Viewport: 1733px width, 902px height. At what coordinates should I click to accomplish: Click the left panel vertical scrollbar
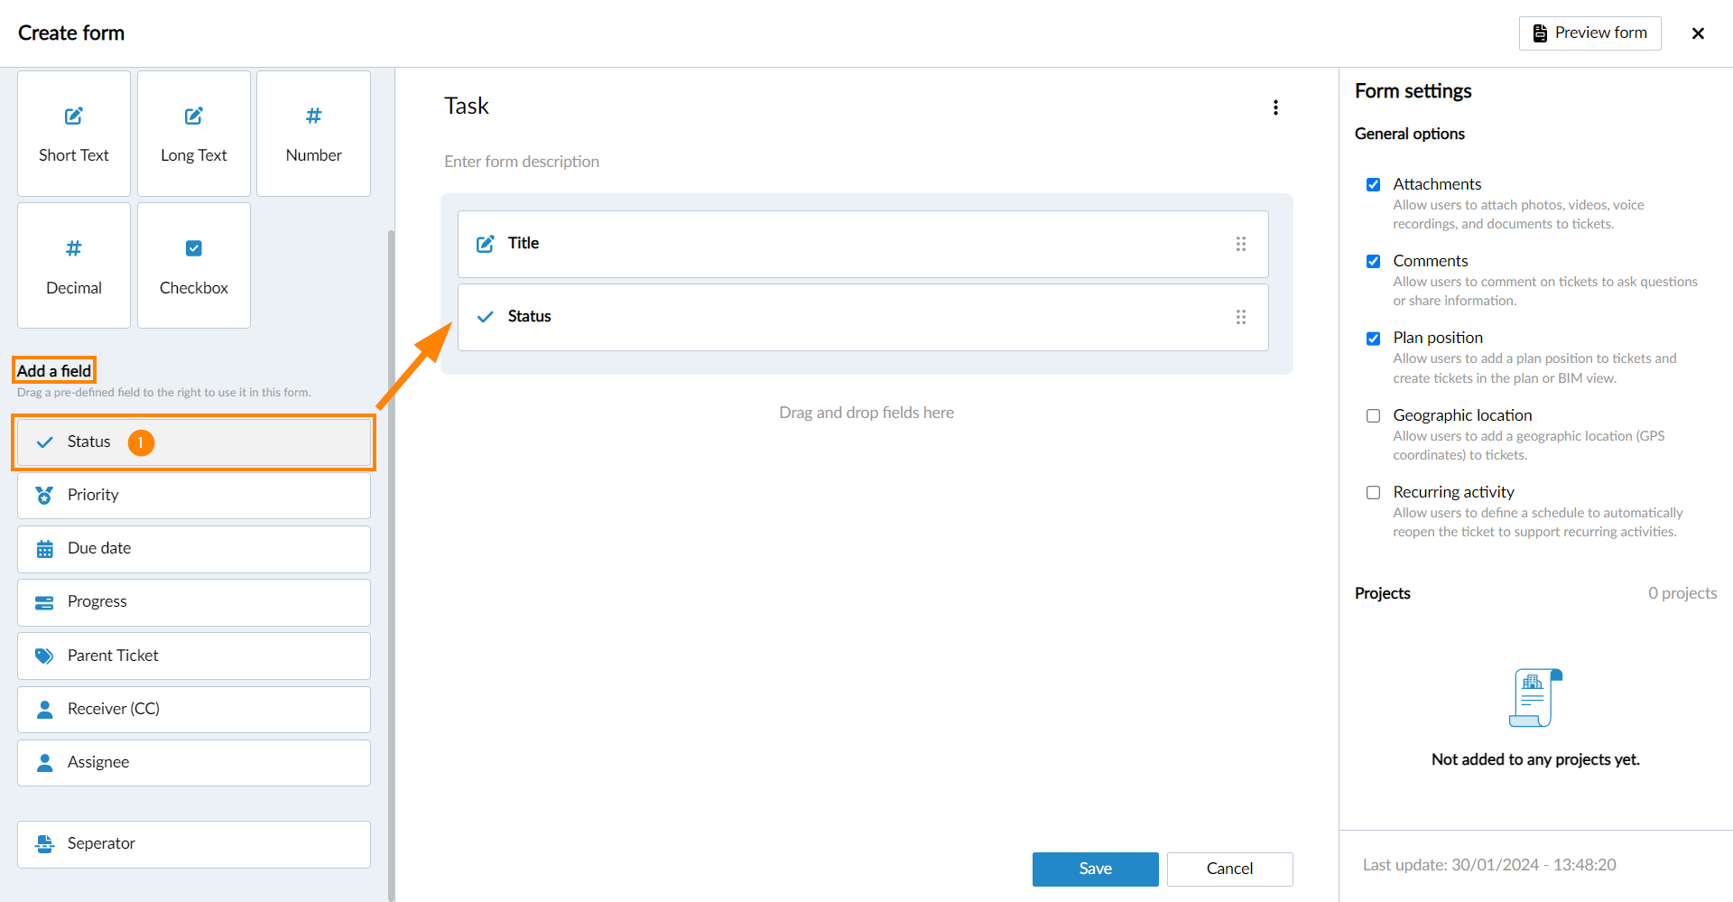click(391, 560)
